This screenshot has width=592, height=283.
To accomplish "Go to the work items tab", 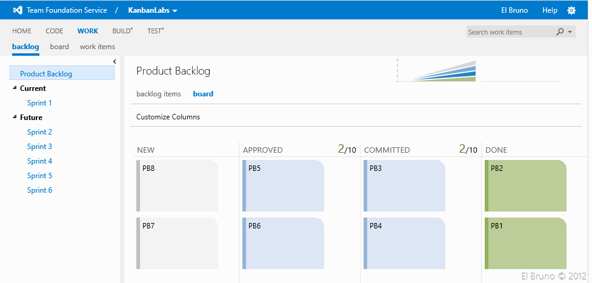I will pos(97,47).
